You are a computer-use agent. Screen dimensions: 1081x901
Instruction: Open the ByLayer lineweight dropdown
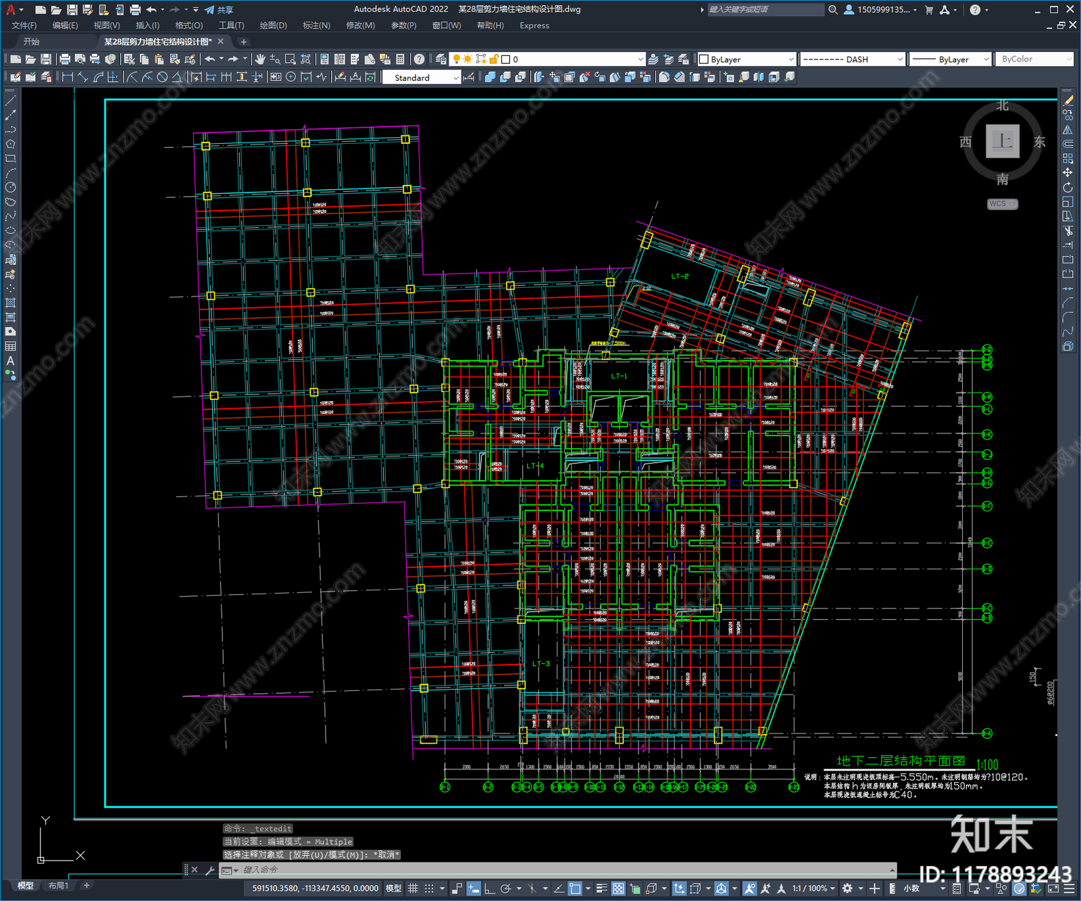[949, 59]
